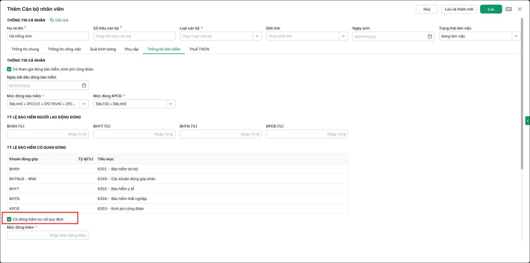Select Thông tin bảo hiểm tab
The height and width of the screenshot is (263, 530).
click(x=164, y=49)
